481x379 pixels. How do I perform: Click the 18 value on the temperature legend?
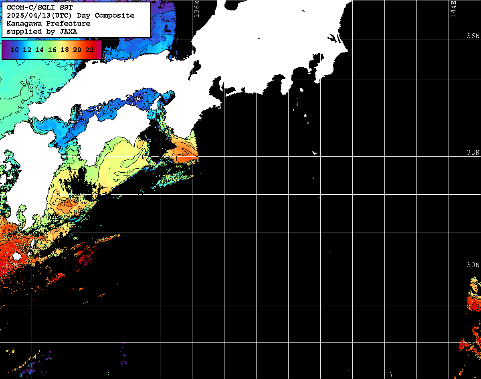(x=65, y=50)
